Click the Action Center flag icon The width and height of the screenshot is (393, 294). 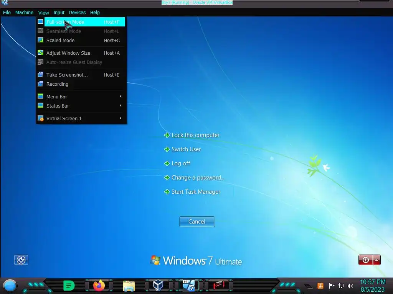332,286
